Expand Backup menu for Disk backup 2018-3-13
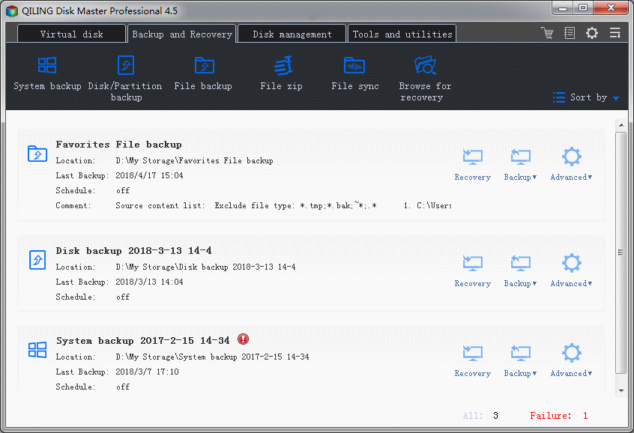This screenshot has width=634, height=433. (x=520, y=271)
